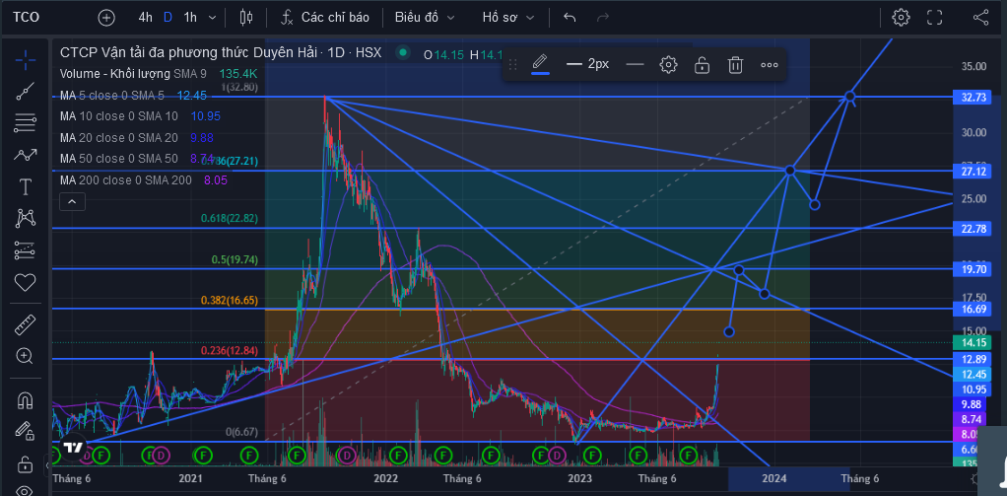The height and width of the screenshot is (496, 1007).
Task: Open the favorite heart icon tools
Action: [25, 283]
